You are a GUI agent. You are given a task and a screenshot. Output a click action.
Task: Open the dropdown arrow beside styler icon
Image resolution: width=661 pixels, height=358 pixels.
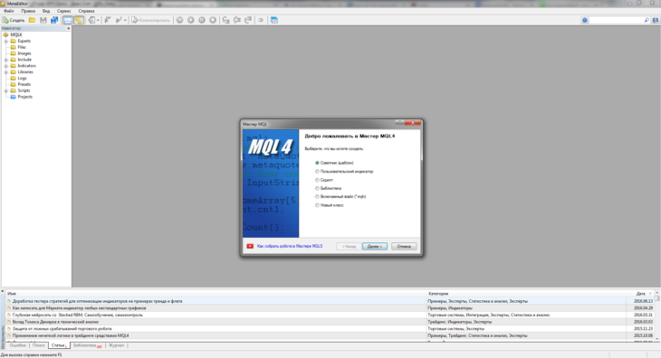click(x=125, y=20)
